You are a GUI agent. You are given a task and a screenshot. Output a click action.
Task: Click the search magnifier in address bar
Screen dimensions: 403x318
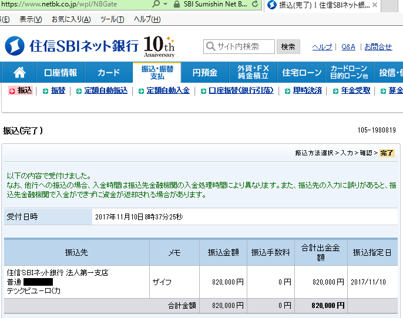pyautogui.click(x=156, y=4)
